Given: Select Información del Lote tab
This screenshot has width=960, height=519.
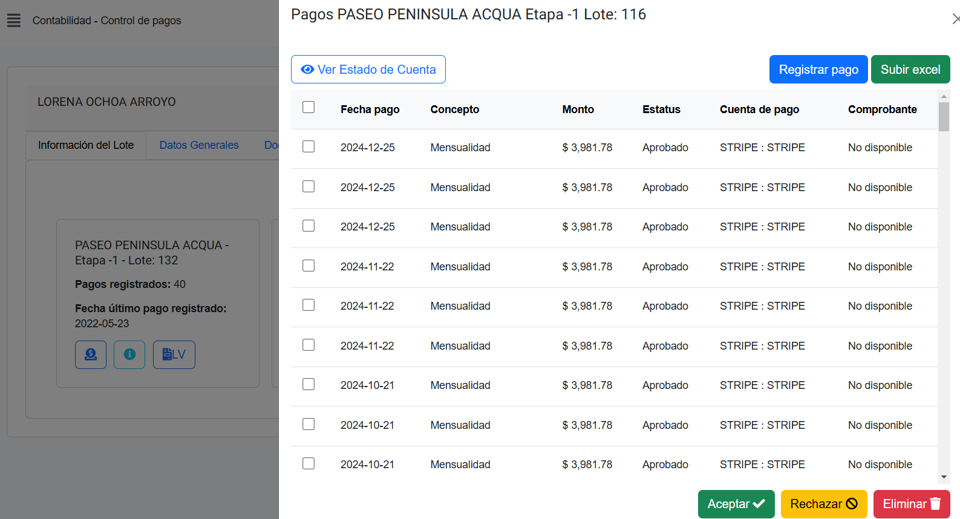Looking at the screenshot, I should point(86,145).
